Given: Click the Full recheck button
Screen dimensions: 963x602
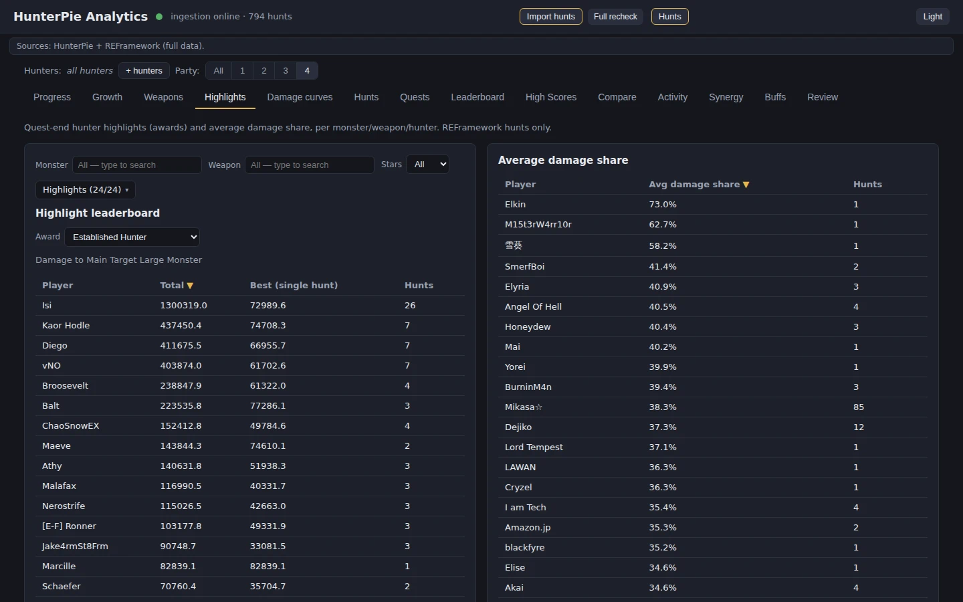Looking at the screenshot, I should coord(615,17).
